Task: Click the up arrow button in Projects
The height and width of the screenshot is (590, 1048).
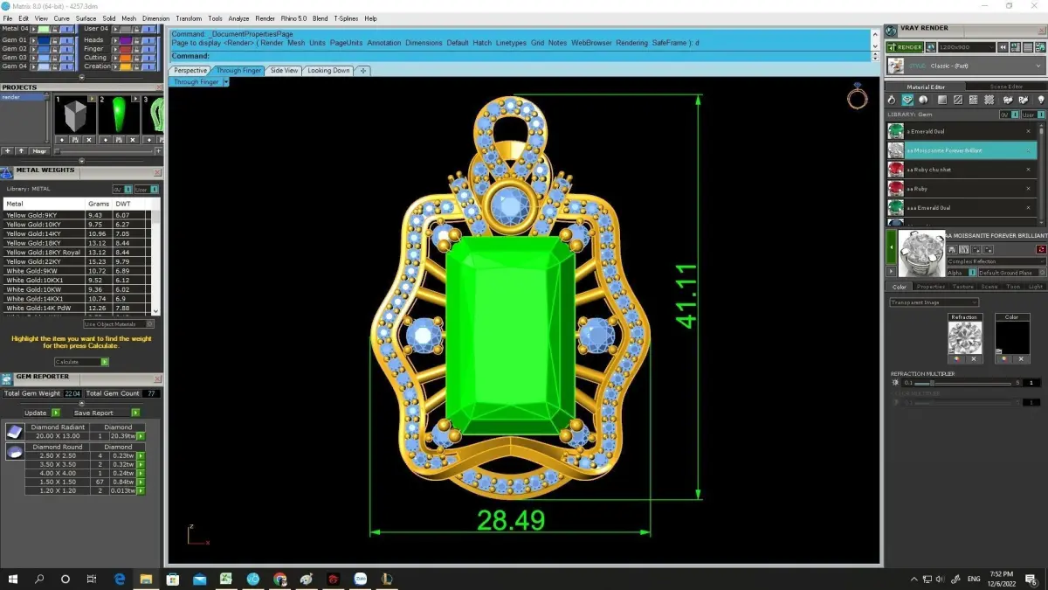Action: coord(22,151)
